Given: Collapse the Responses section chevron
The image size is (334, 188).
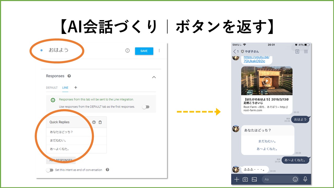Looking at the screenshot, I should tap(154, 77).
